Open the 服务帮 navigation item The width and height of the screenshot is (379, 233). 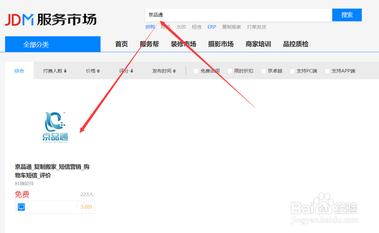pyautogui.click(x=149, y=44)
